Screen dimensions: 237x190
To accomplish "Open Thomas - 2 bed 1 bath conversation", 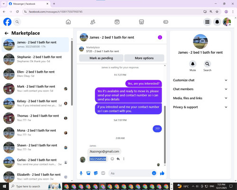I will tap(35, 118).
